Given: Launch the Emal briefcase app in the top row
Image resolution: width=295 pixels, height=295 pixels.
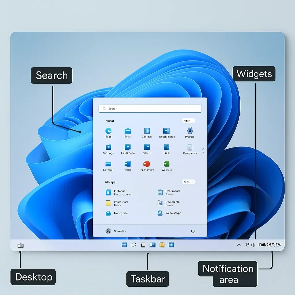Looking at the screenshot, I should point(128,131).
